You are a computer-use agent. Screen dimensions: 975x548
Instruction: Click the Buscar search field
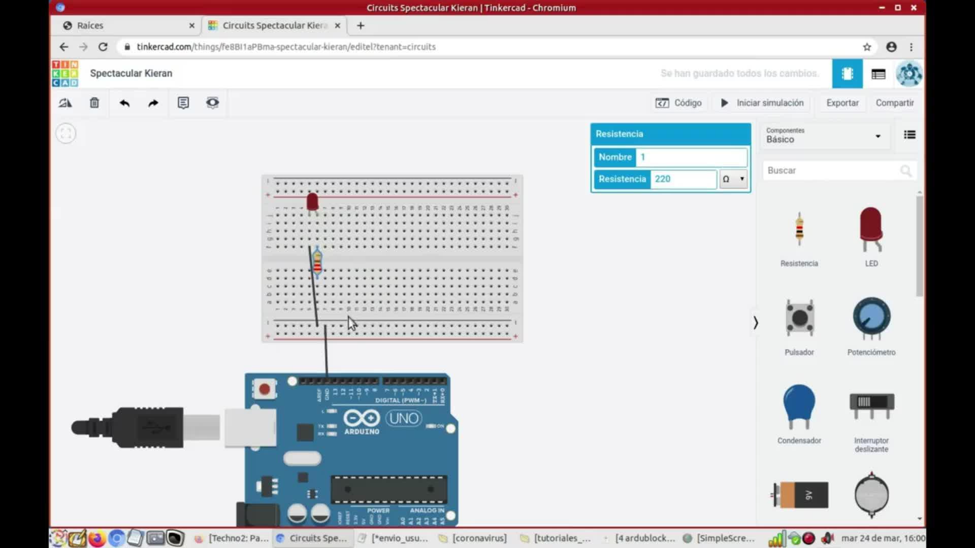tap(833, 170)
